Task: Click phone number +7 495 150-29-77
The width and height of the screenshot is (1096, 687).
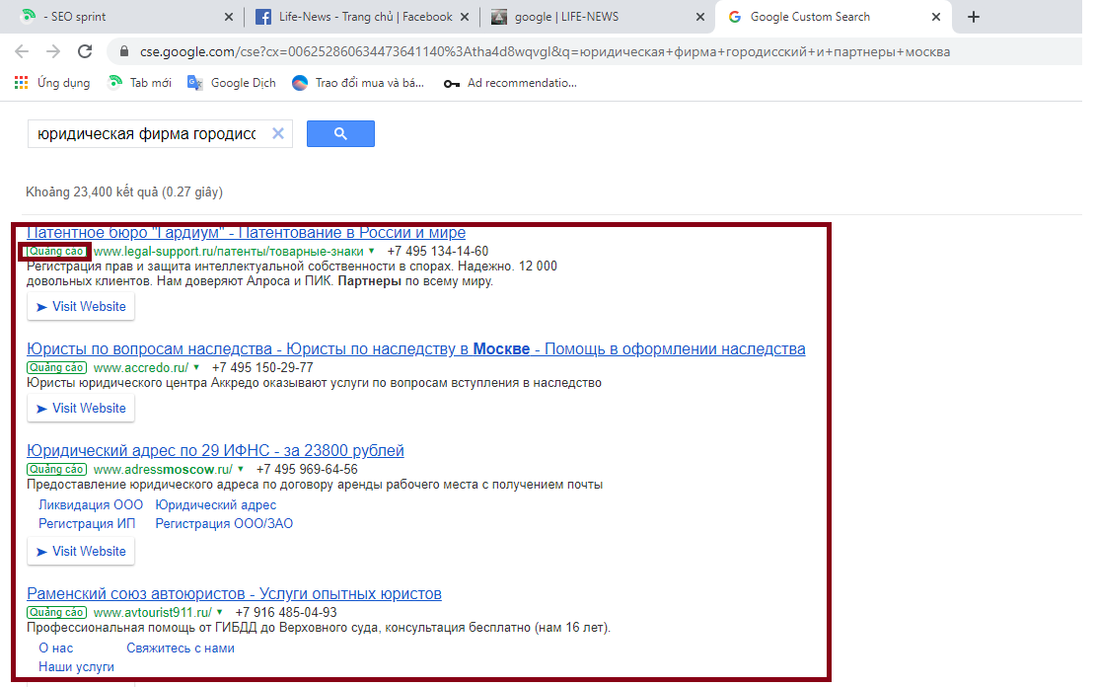Action: 262,367
